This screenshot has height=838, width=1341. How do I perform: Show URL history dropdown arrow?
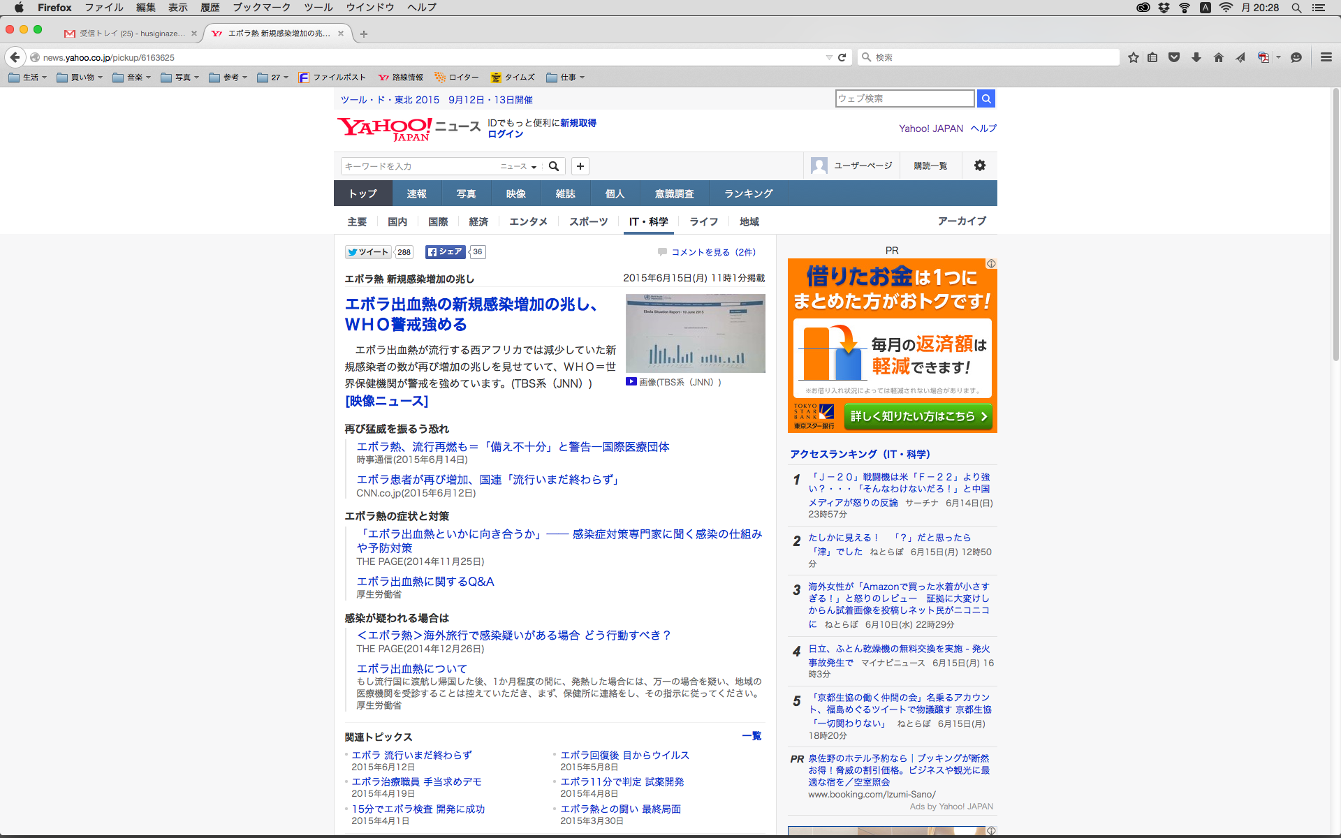point(829,57)
